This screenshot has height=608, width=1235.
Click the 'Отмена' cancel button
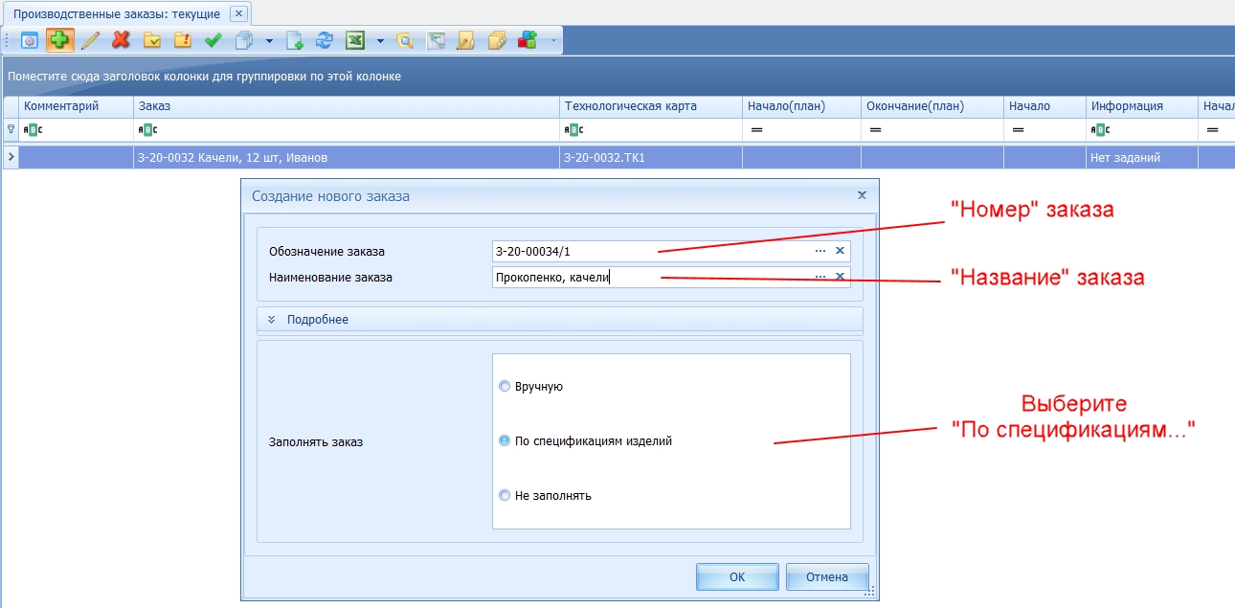pyautogui.click(x=827, y=577)
